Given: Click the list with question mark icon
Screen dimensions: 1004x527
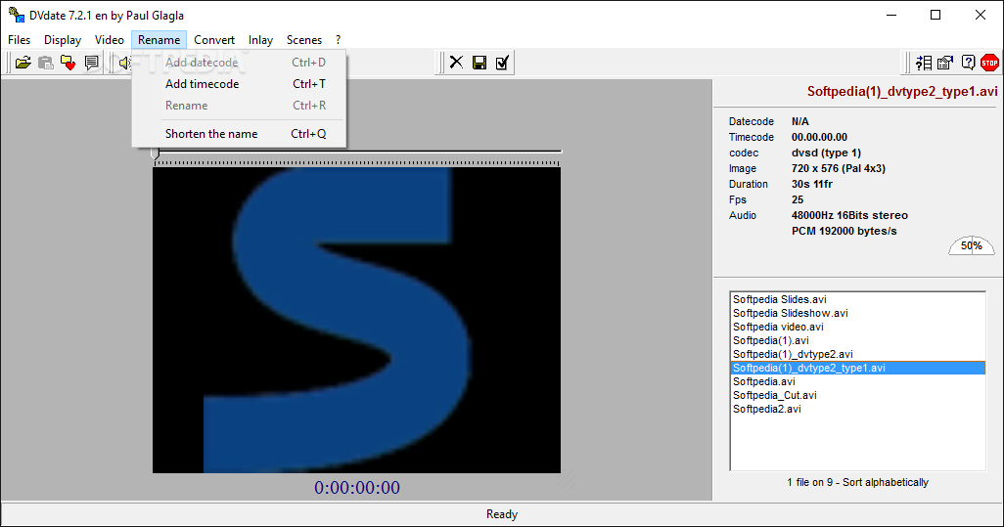Looking at the screenshot, I should pyautogui.click(x=924, y=62).
